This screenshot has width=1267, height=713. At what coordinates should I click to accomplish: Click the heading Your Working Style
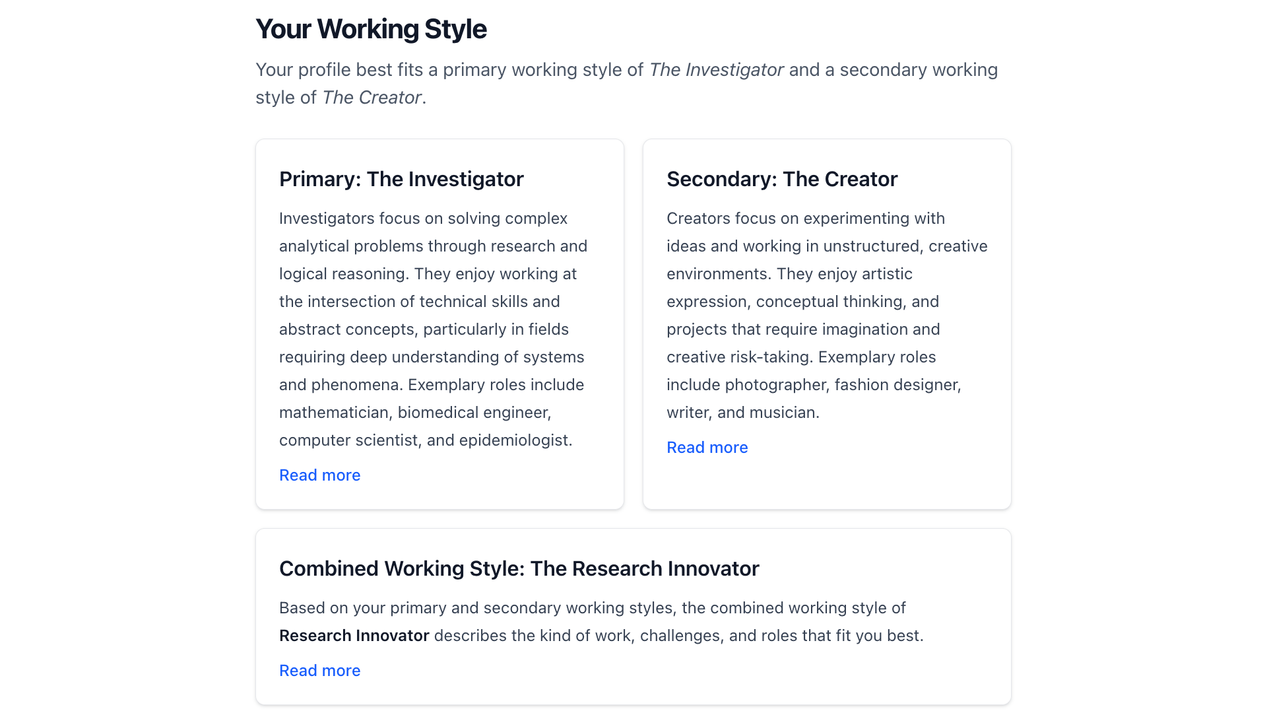coord(371,28)
